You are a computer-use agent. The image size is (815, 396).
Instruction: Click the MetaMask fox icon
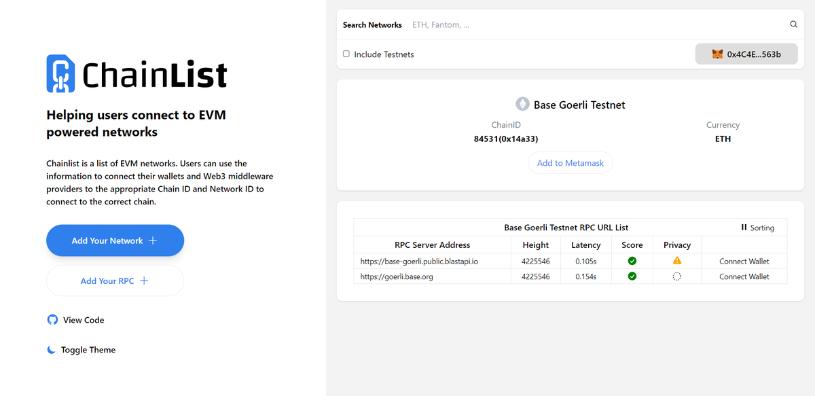pyautogui.click(x=717, y=54)
